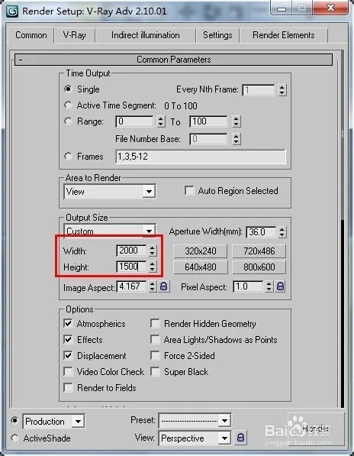Click the Range end frame spinner

pos(237,121)
